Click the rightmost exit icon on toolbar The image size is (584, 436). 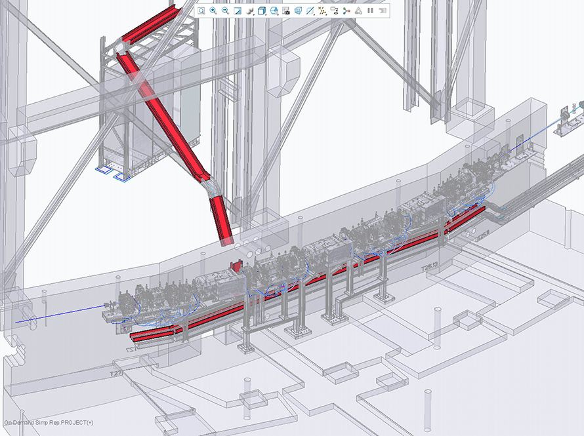click(x=383, y=9)
